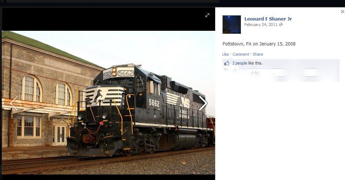
Task: View the 2 people who like this
Action: [x=240, y=63]
